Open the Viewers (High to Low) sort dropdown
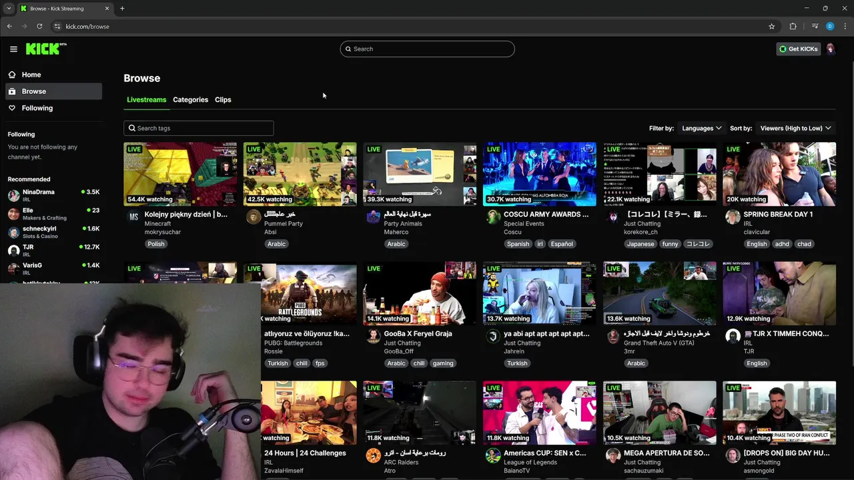This screenshot has width=854, height=480. (x=795, y=128)
